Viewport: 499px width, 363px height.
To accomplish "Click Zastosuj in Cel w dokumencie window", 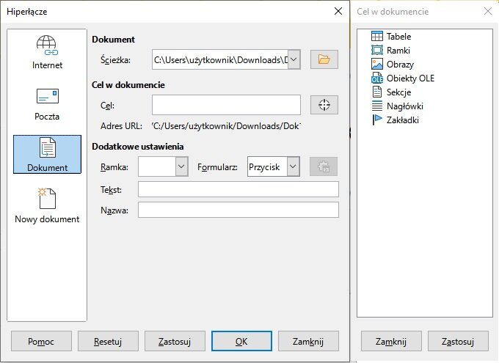I will click(x=458, y=341).
